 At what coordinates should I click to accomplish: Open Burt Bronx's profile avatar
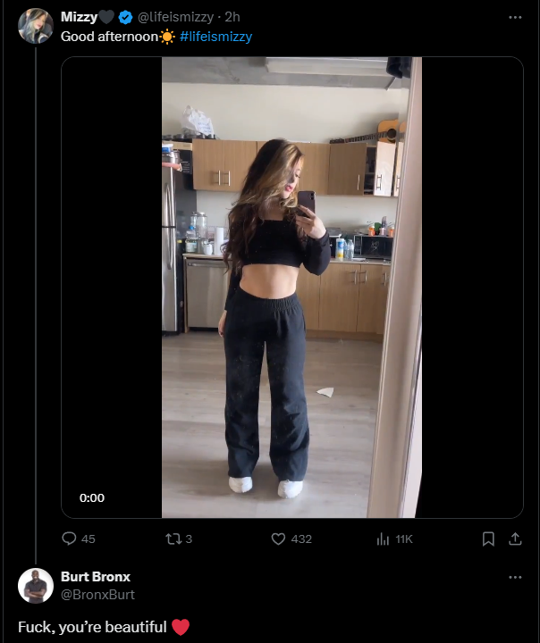point(36,586)
